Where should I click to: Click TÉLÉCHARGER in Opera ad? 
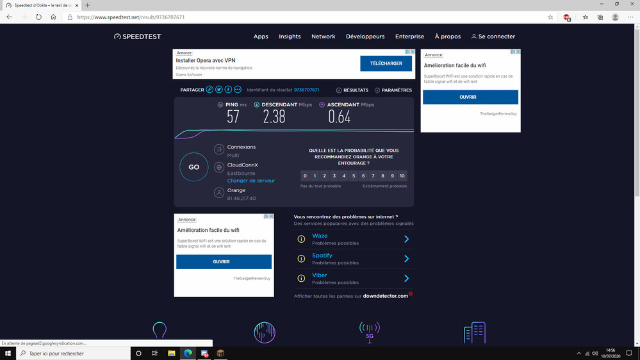click(386, 63)
